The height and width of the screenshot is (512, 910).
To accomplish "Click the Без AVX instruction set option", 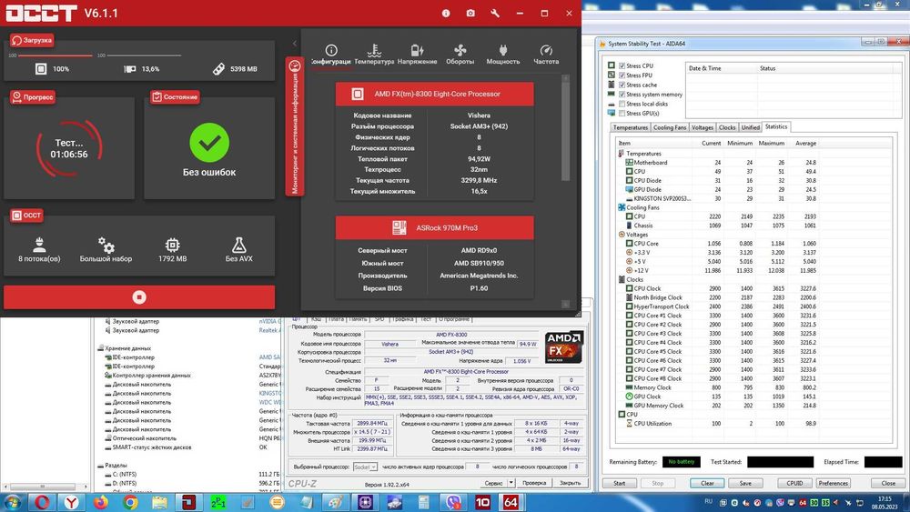I will (x=239, y=250).
